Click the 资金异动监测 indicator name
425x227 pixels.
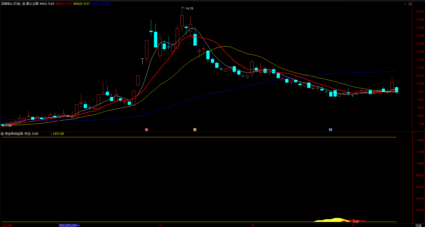pyautogui.click(x=14, y=134)
